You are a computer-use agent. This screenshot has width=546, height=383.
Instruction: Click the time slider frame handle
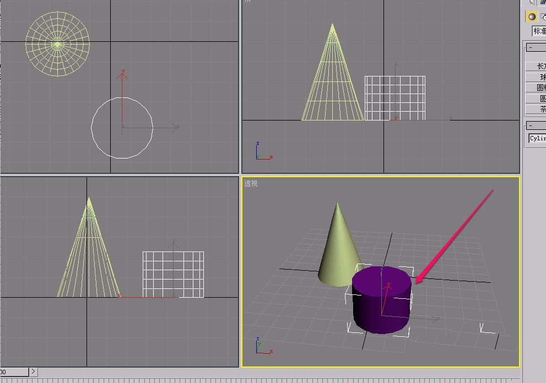[x=13, y=373]
